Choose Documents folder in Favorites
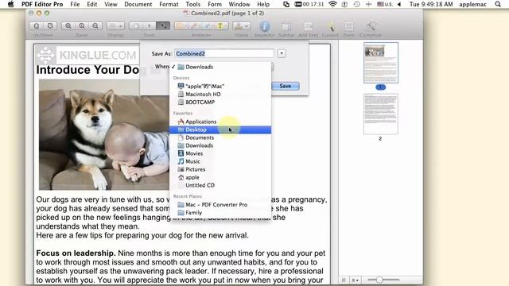The image size is (509, 286). click(220, 137)
